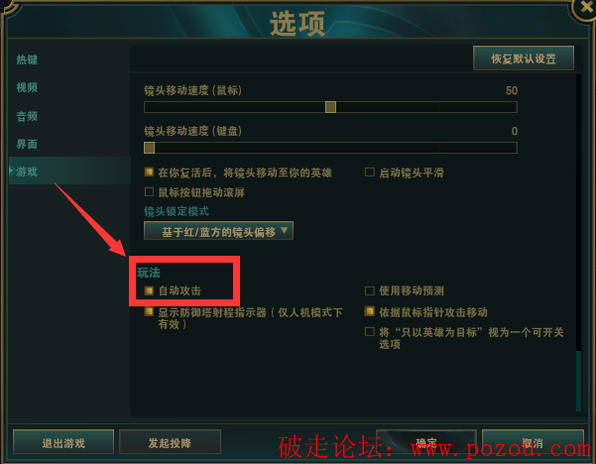
Task: Enable champion-only targeting toggle option checkbox
Action: (x=370, y=331)
